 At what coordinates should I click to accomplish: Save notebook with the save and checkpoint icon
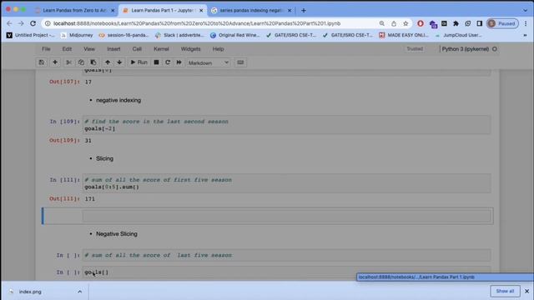[x=42, y=62]
